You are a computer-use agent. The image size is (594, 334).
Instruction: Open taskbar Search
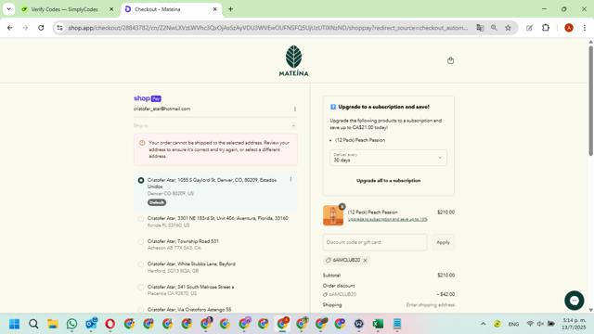tap(33, 324)
